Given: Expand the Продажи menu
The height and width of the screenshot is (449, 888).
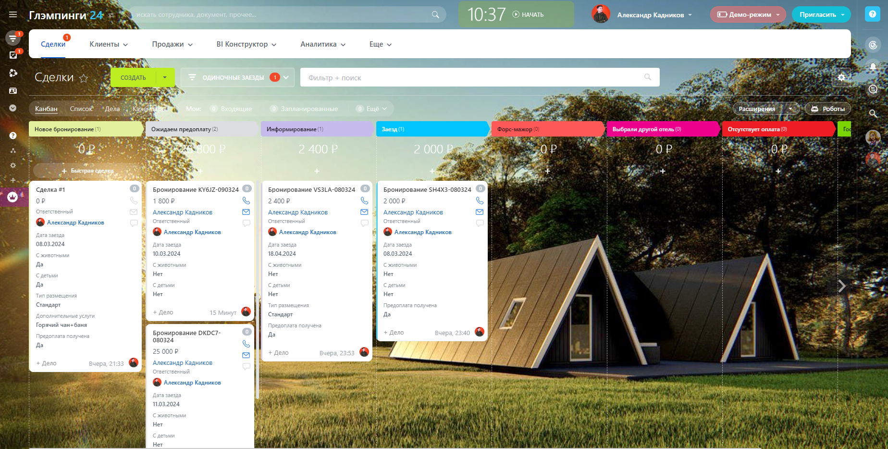Looking at the screenshot, I should click(173, 44).
